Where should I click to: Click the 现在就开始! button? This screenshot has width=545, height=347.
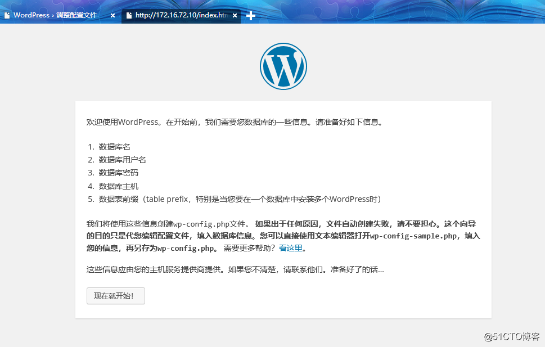(116, 296)
